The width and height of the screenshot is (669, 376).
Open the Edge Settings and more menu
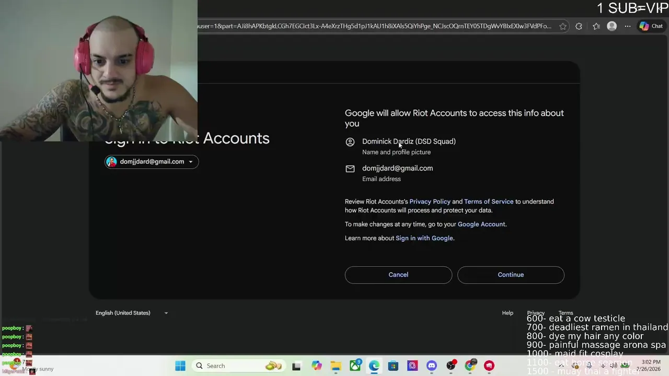[x=628, y=26]
